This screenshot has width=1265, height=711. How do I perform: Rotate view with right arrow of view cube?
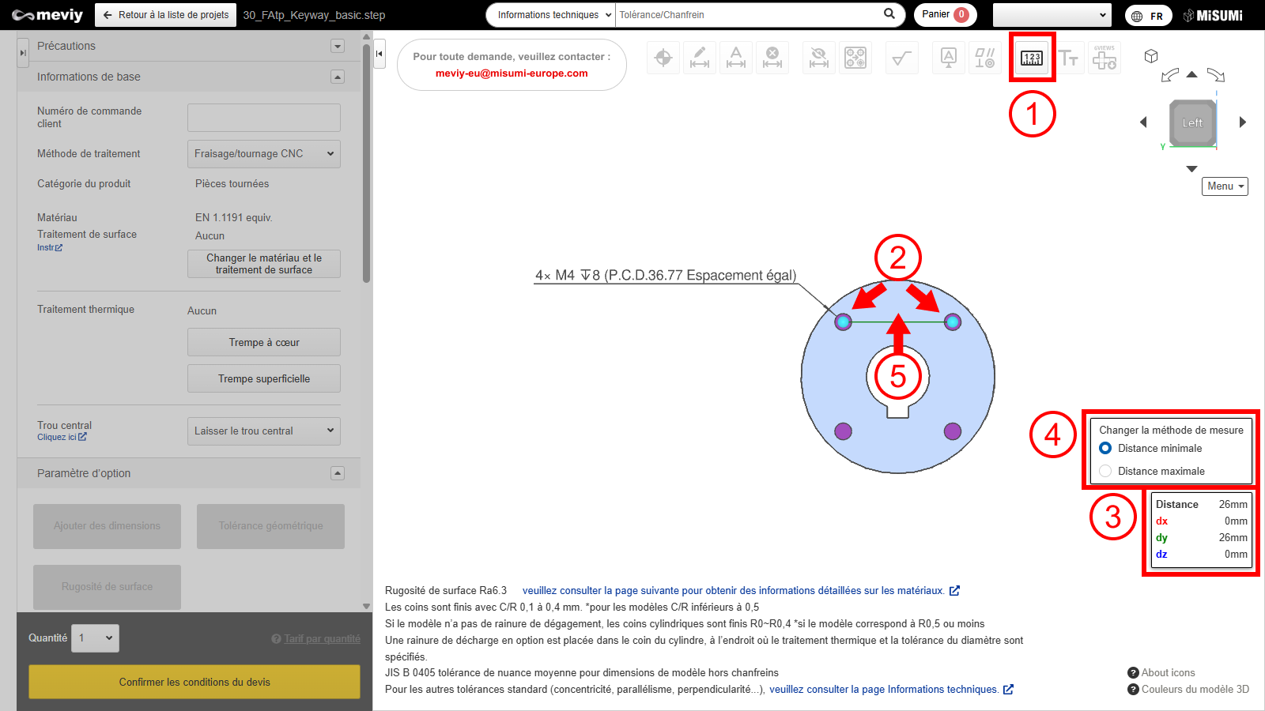[1242, 122]
